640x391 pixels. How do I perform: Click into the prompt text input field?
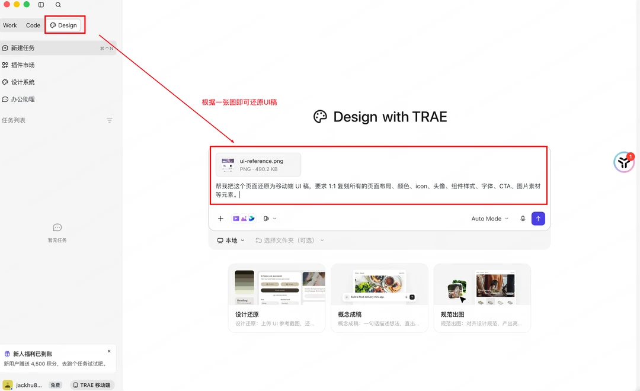pos(378,190)
